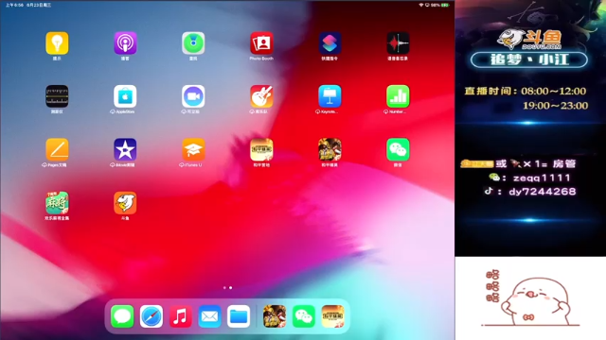This screenshot has height=340, width=606.
Task: Tap the home screen page indicator dots
Action: click(227, 287)
